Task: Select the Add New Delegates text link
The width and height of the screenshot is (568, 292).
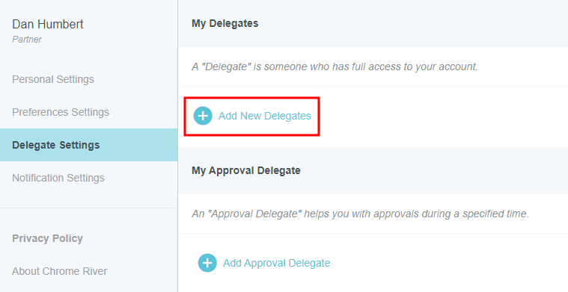Action: [265, 116]
